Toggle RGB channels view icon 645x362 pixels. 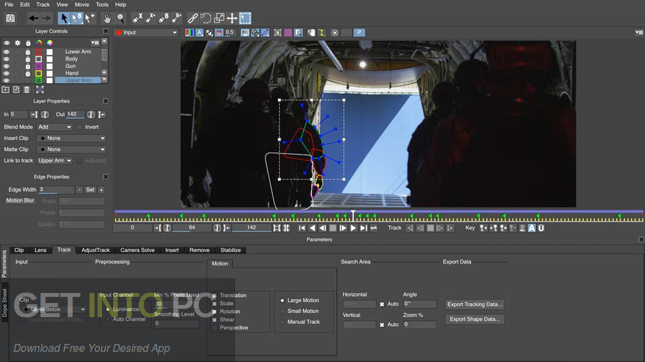coord(189,32)
